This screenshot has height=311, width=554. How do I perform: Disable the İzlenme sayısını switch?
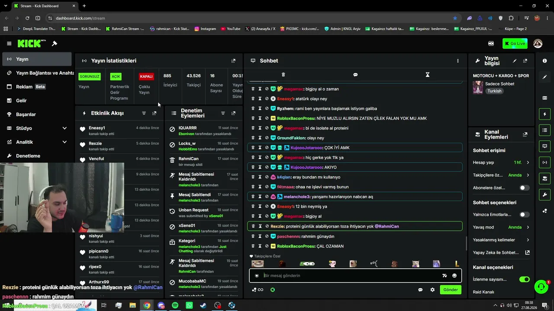(524, 279)
